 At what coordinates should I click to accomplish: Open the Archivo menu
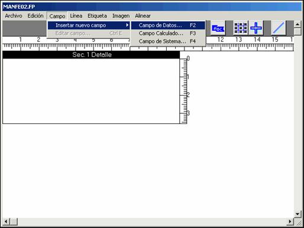point(14,16)
